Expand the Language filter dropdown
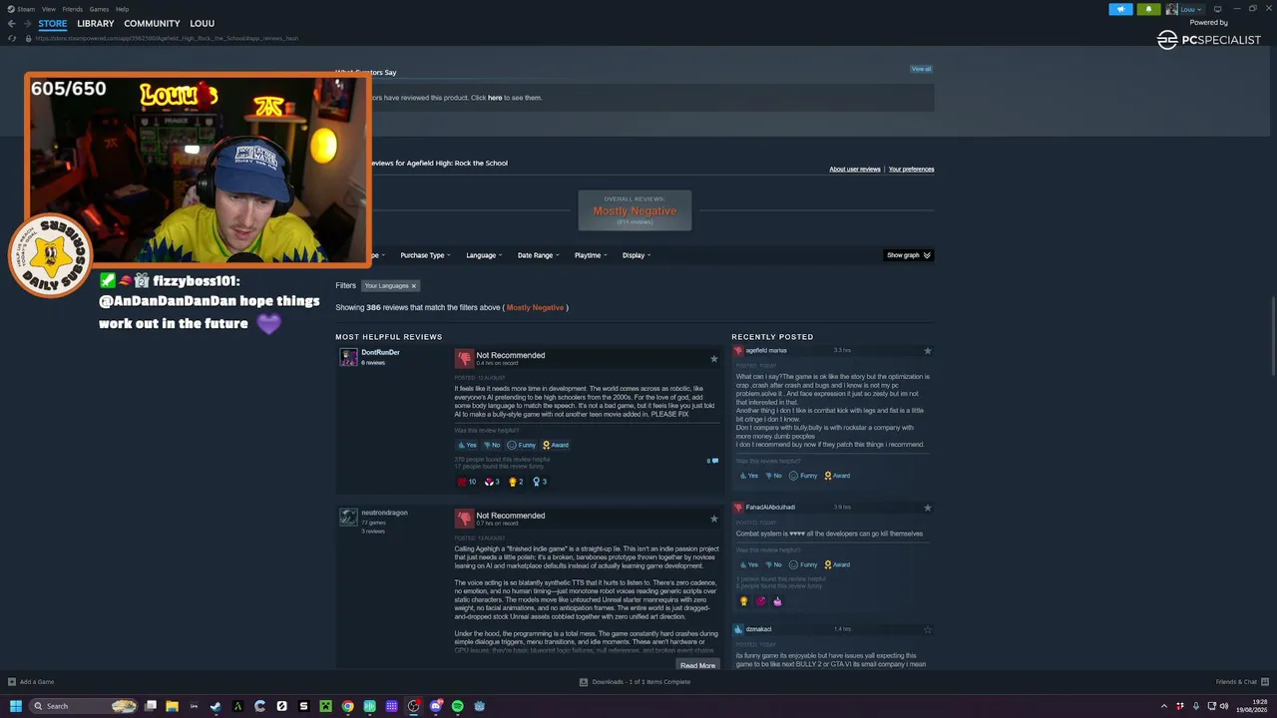The width and height of the screenshot is (1277, 718). coord(484,255)
